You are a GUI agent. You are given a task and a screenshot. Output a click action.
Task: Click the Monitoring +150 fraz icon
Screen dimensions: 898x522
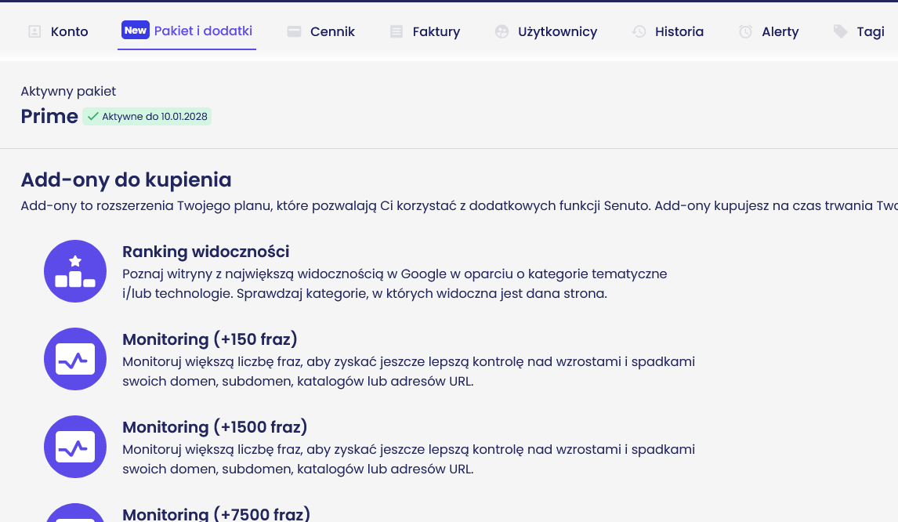pyautogui.click(x=75, y=359)
